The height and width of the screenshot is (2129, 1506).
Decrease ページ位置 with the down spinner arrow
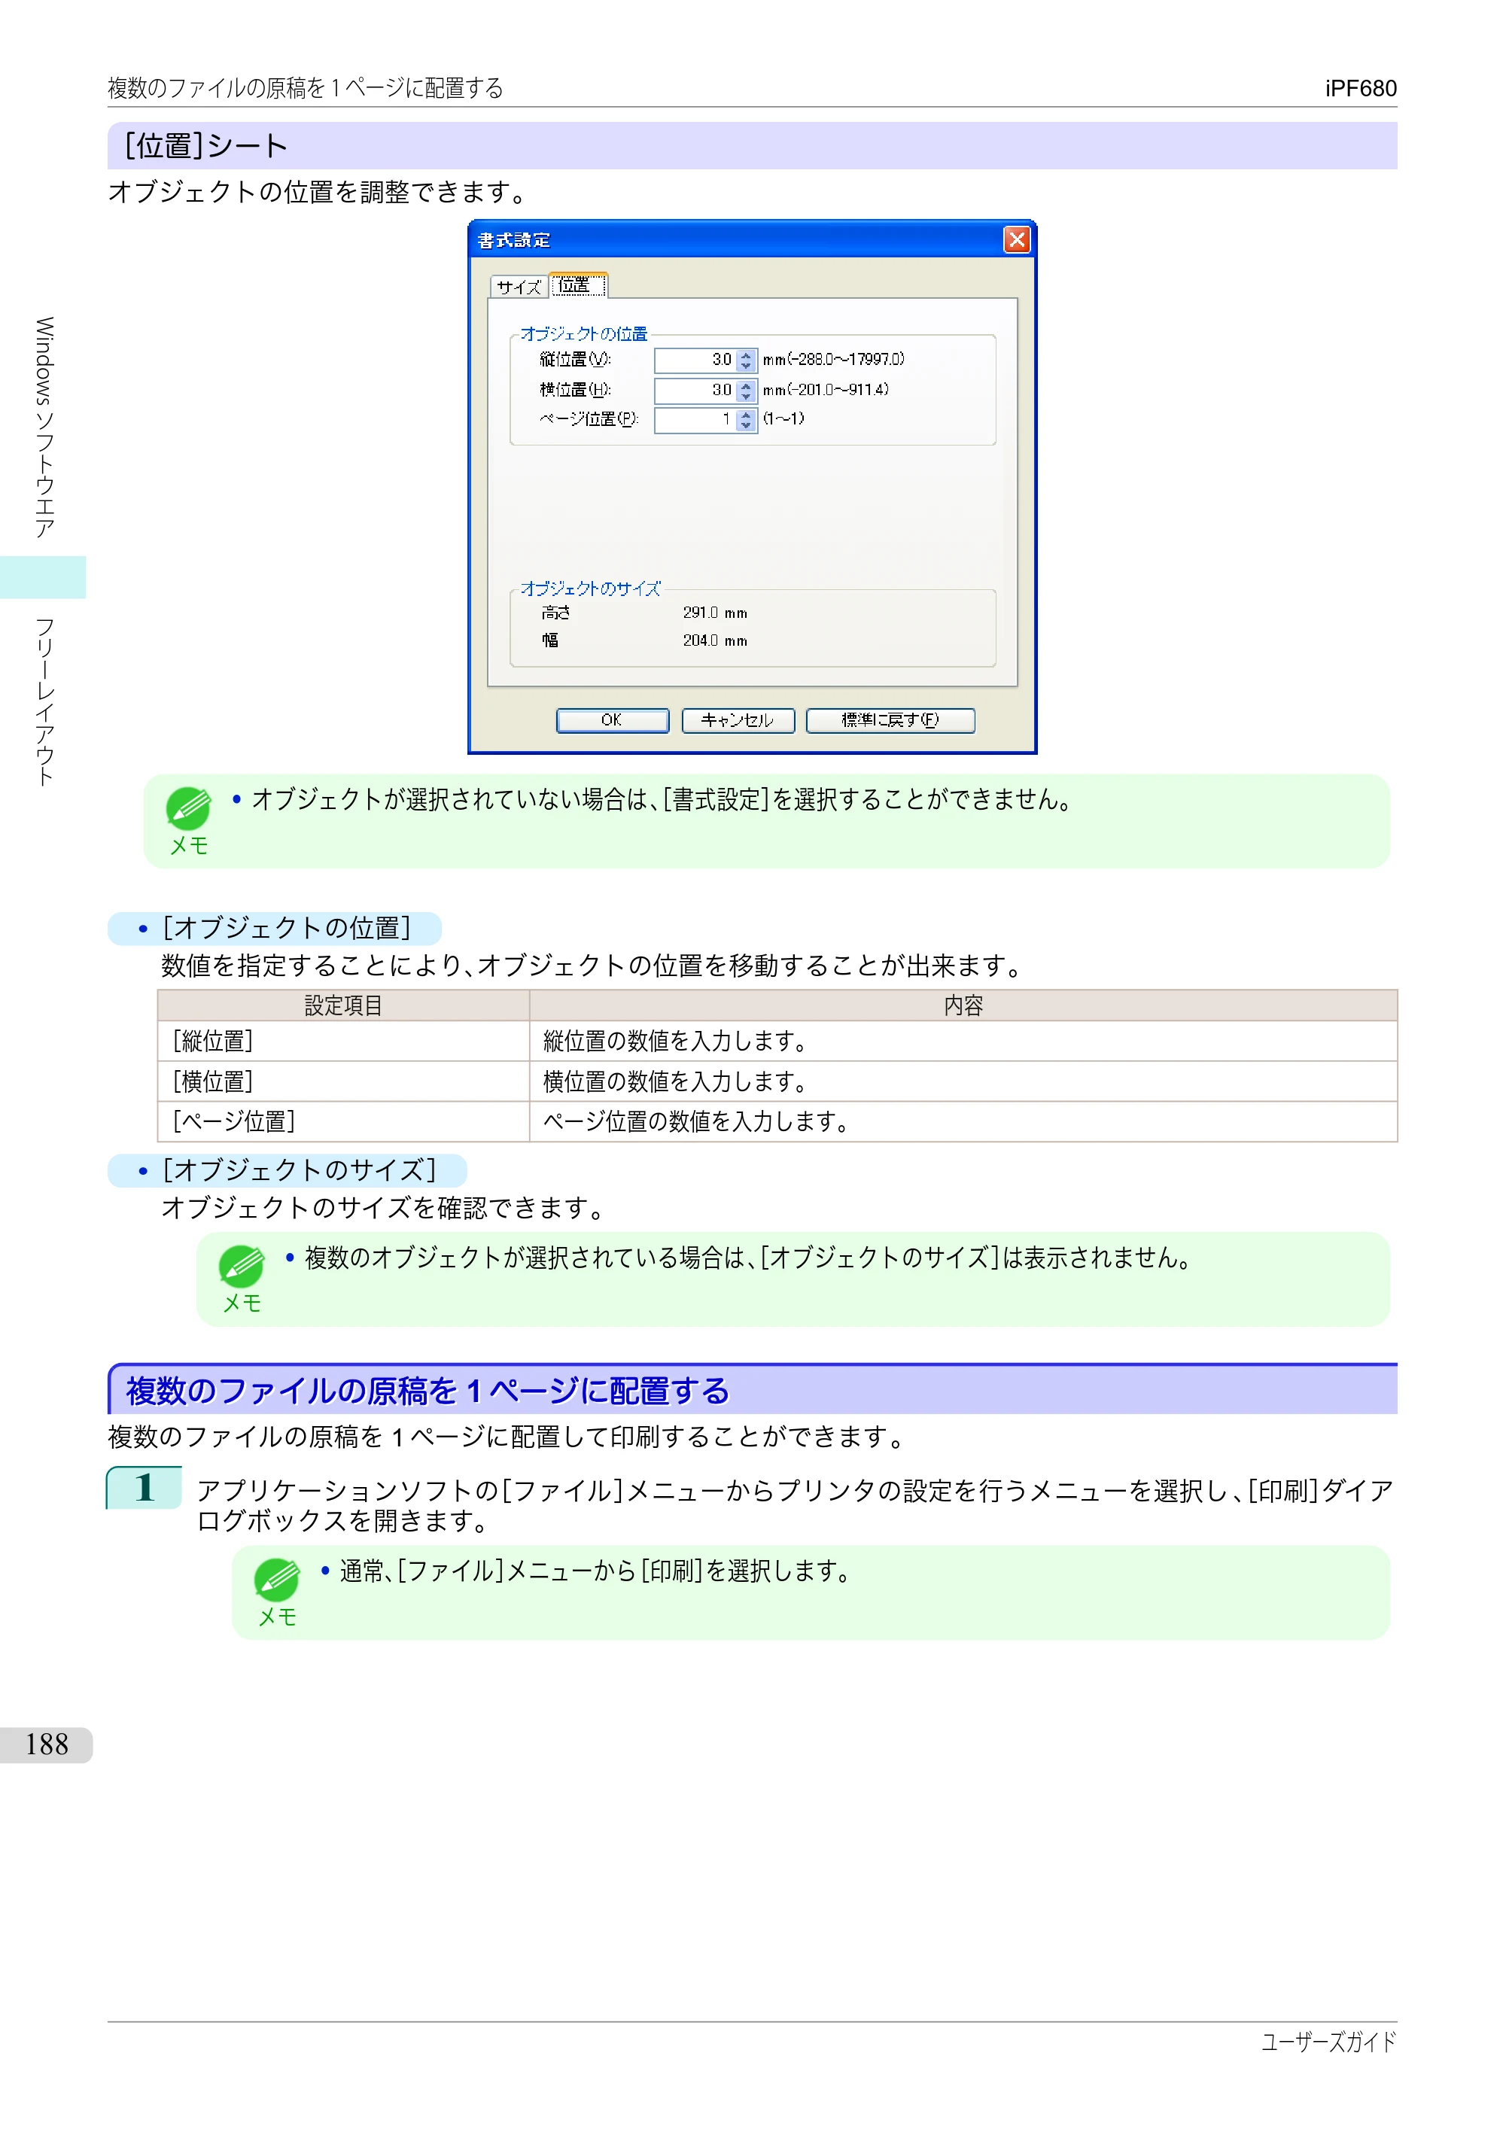tap(747, 427)
